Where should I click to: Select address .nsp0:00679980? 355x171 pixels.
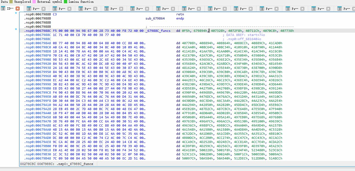click(37, 80)
